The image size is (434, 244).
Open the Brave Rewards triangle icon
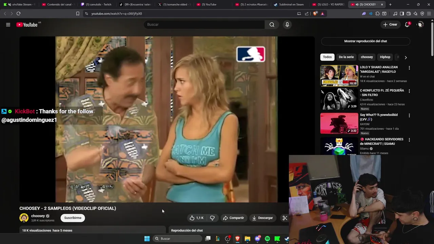pos(322,14)
